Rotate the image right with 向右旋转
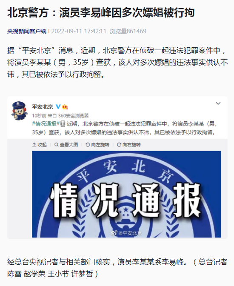The width and height of the screenshot is (234, 286). 129,145
